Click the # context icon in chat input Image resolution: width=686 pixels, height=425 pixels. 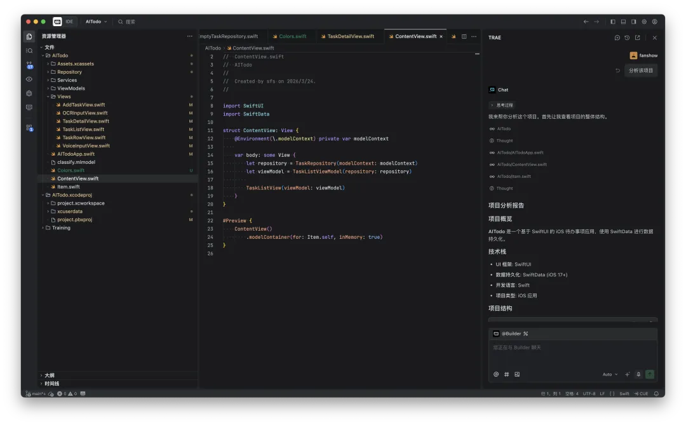pyautogui.click(x=507, y=374)
